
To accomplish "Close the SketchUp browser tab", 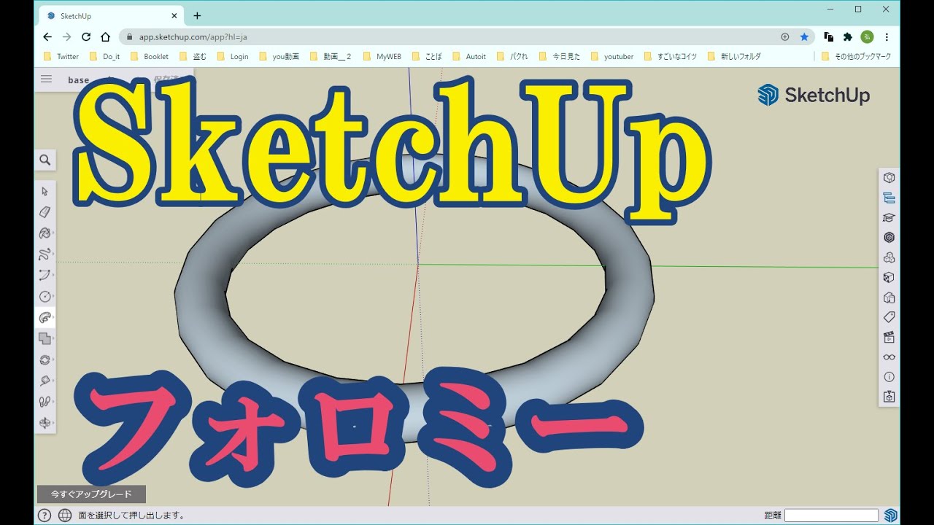I will 174,15.
